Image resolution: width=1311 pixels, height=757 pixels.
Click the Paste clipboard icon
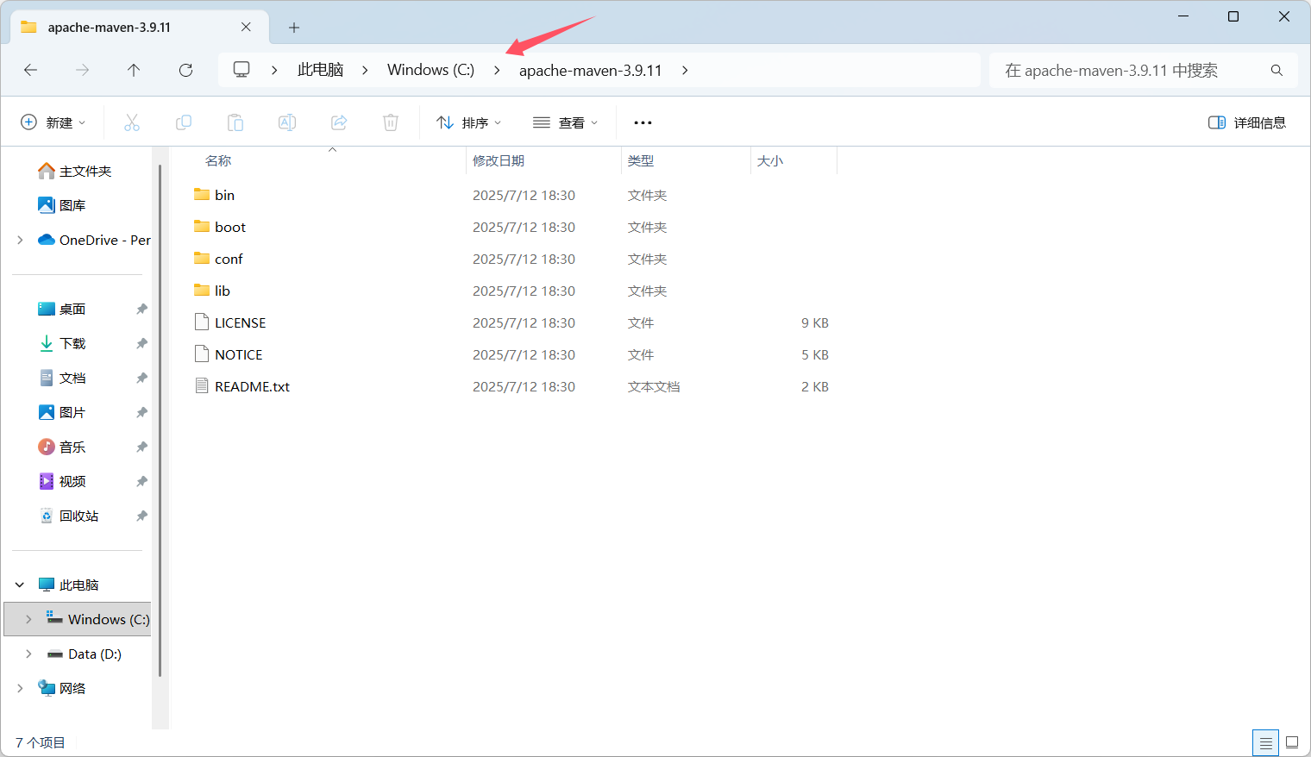click(235, 122)
